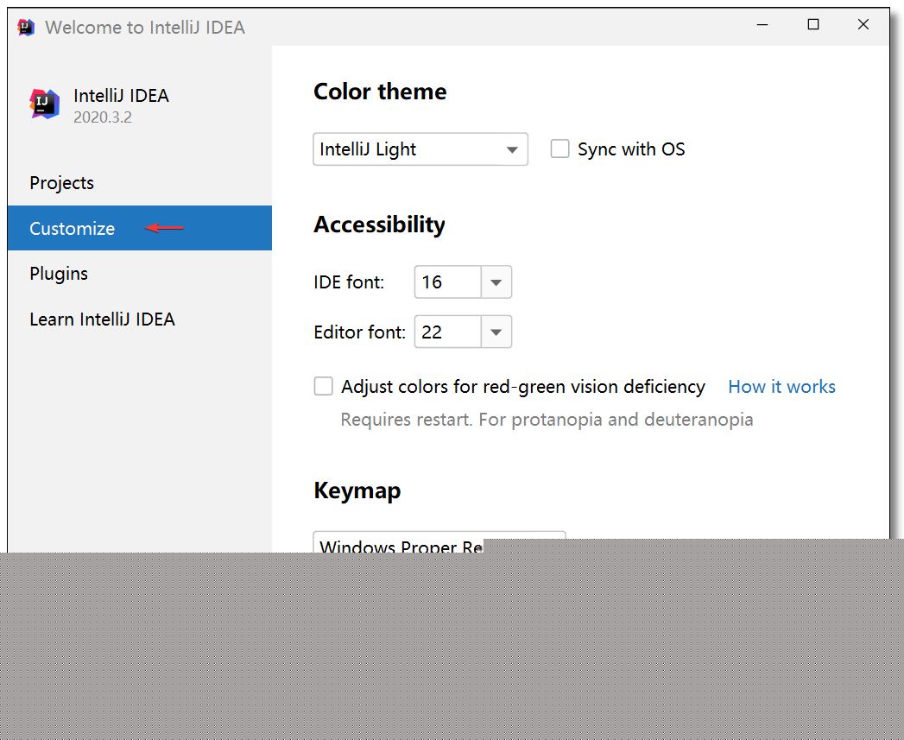Click the IntelliJ IDEA logo above version number
This screenshot has width=904, height=740.
[x=45, y=104]
